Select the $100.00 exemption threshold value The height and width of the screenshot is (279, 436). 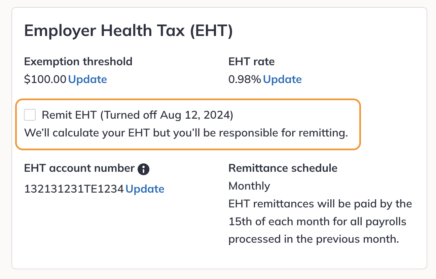tap(45, 79)
